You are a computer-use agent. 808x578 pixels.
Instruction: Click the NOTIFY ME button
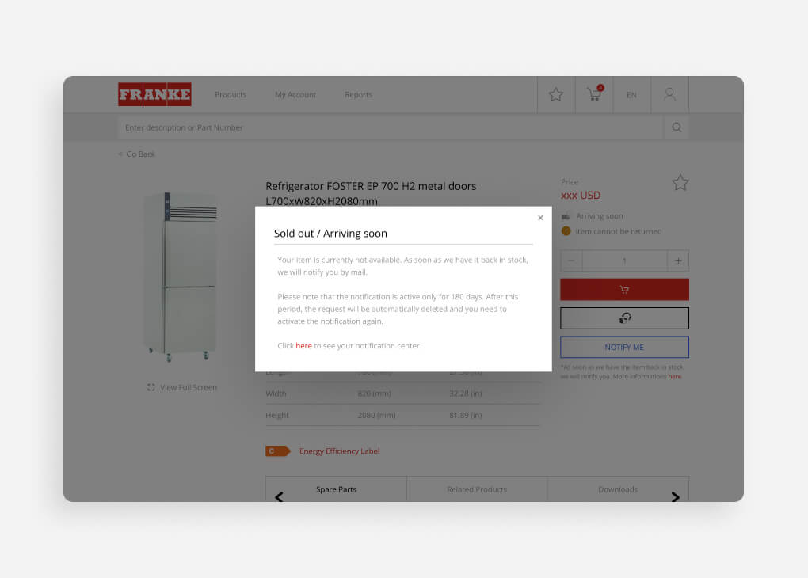(x=624, y=348)
